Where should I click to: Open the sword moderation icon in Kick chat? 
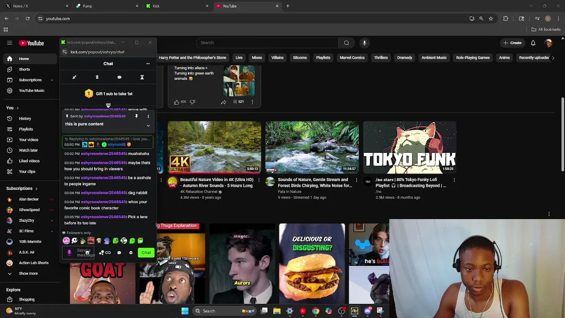point(74,77)
